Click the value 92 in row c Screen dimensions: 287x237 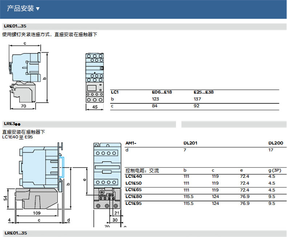196,106
